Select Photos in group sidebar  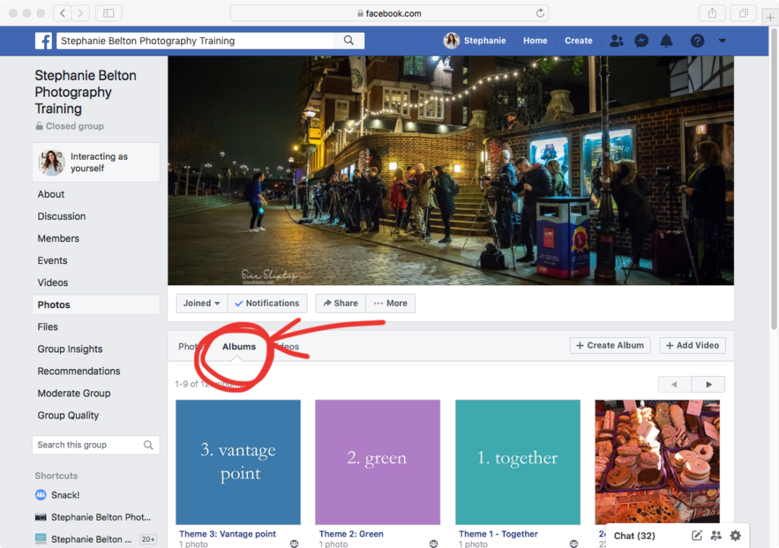(x=97, y=305)
